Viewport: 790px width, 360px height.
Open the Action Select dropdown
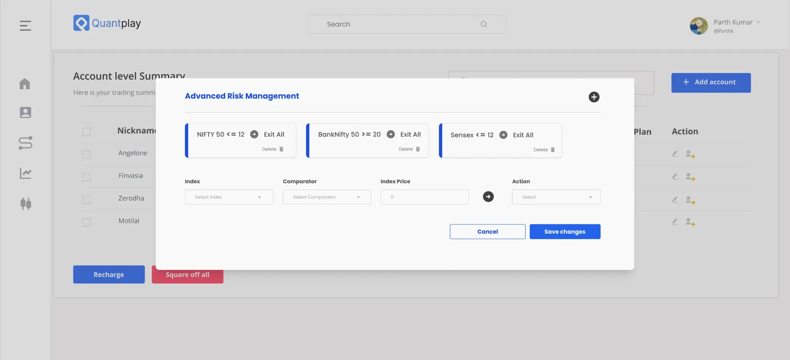pos(556,197)
